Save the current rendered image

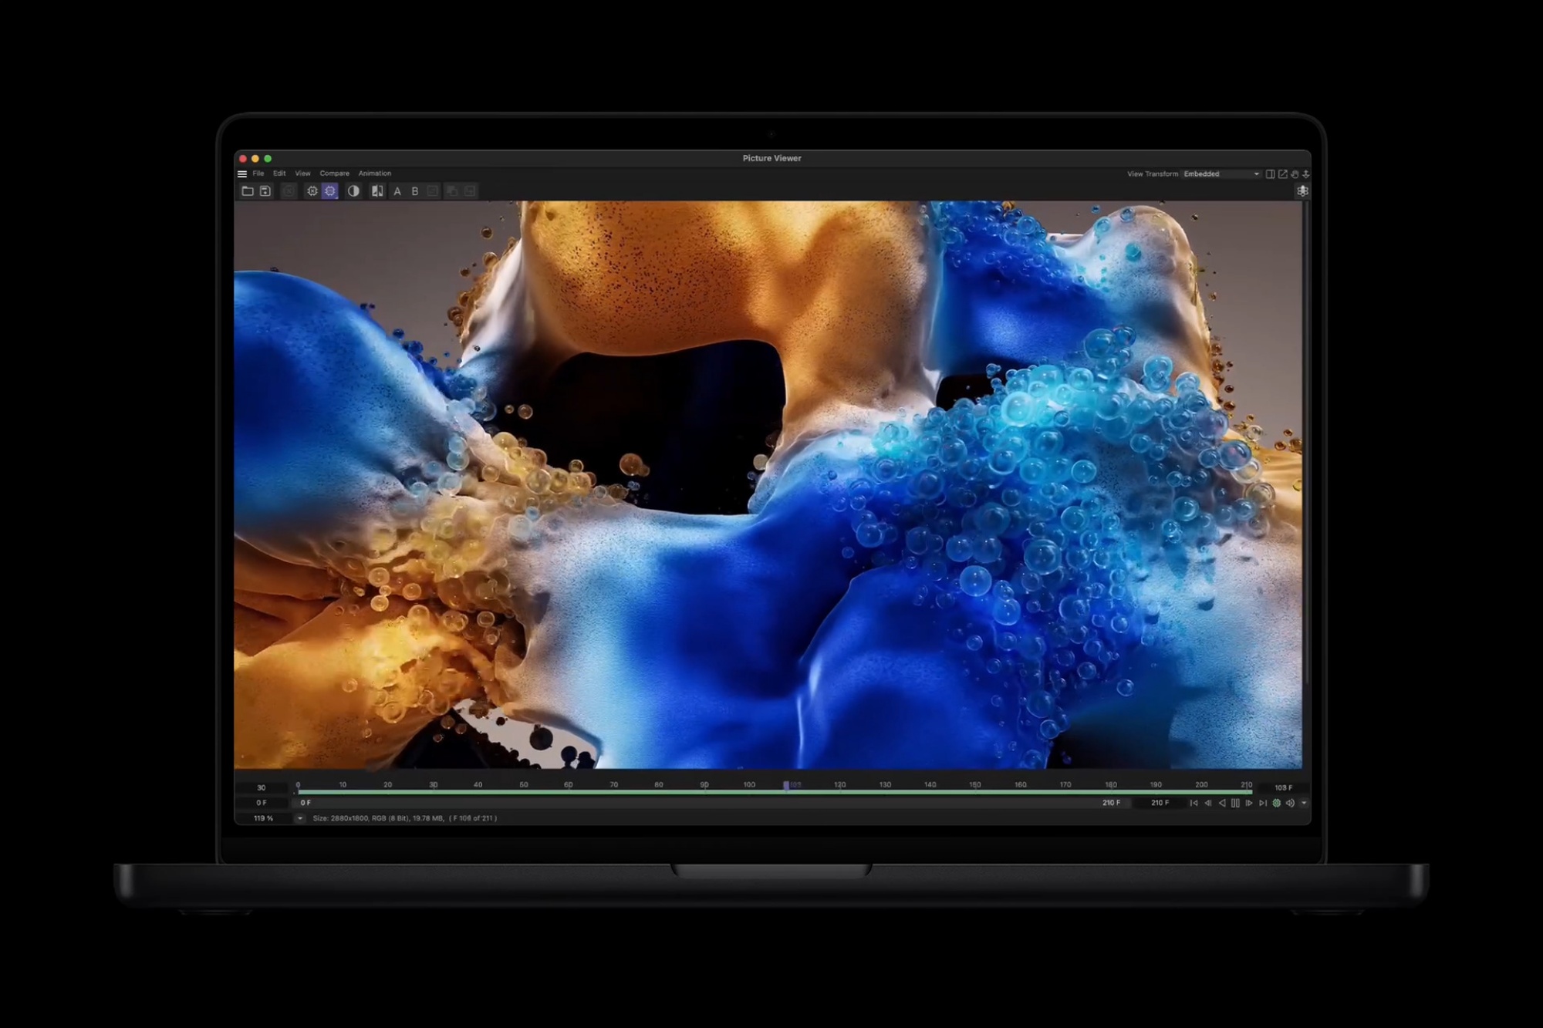pyautogui.click(x=265, y=191)
